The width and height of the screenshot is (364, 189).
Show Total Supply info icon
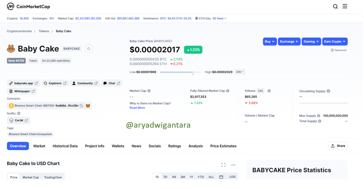[x=320, y=121]
